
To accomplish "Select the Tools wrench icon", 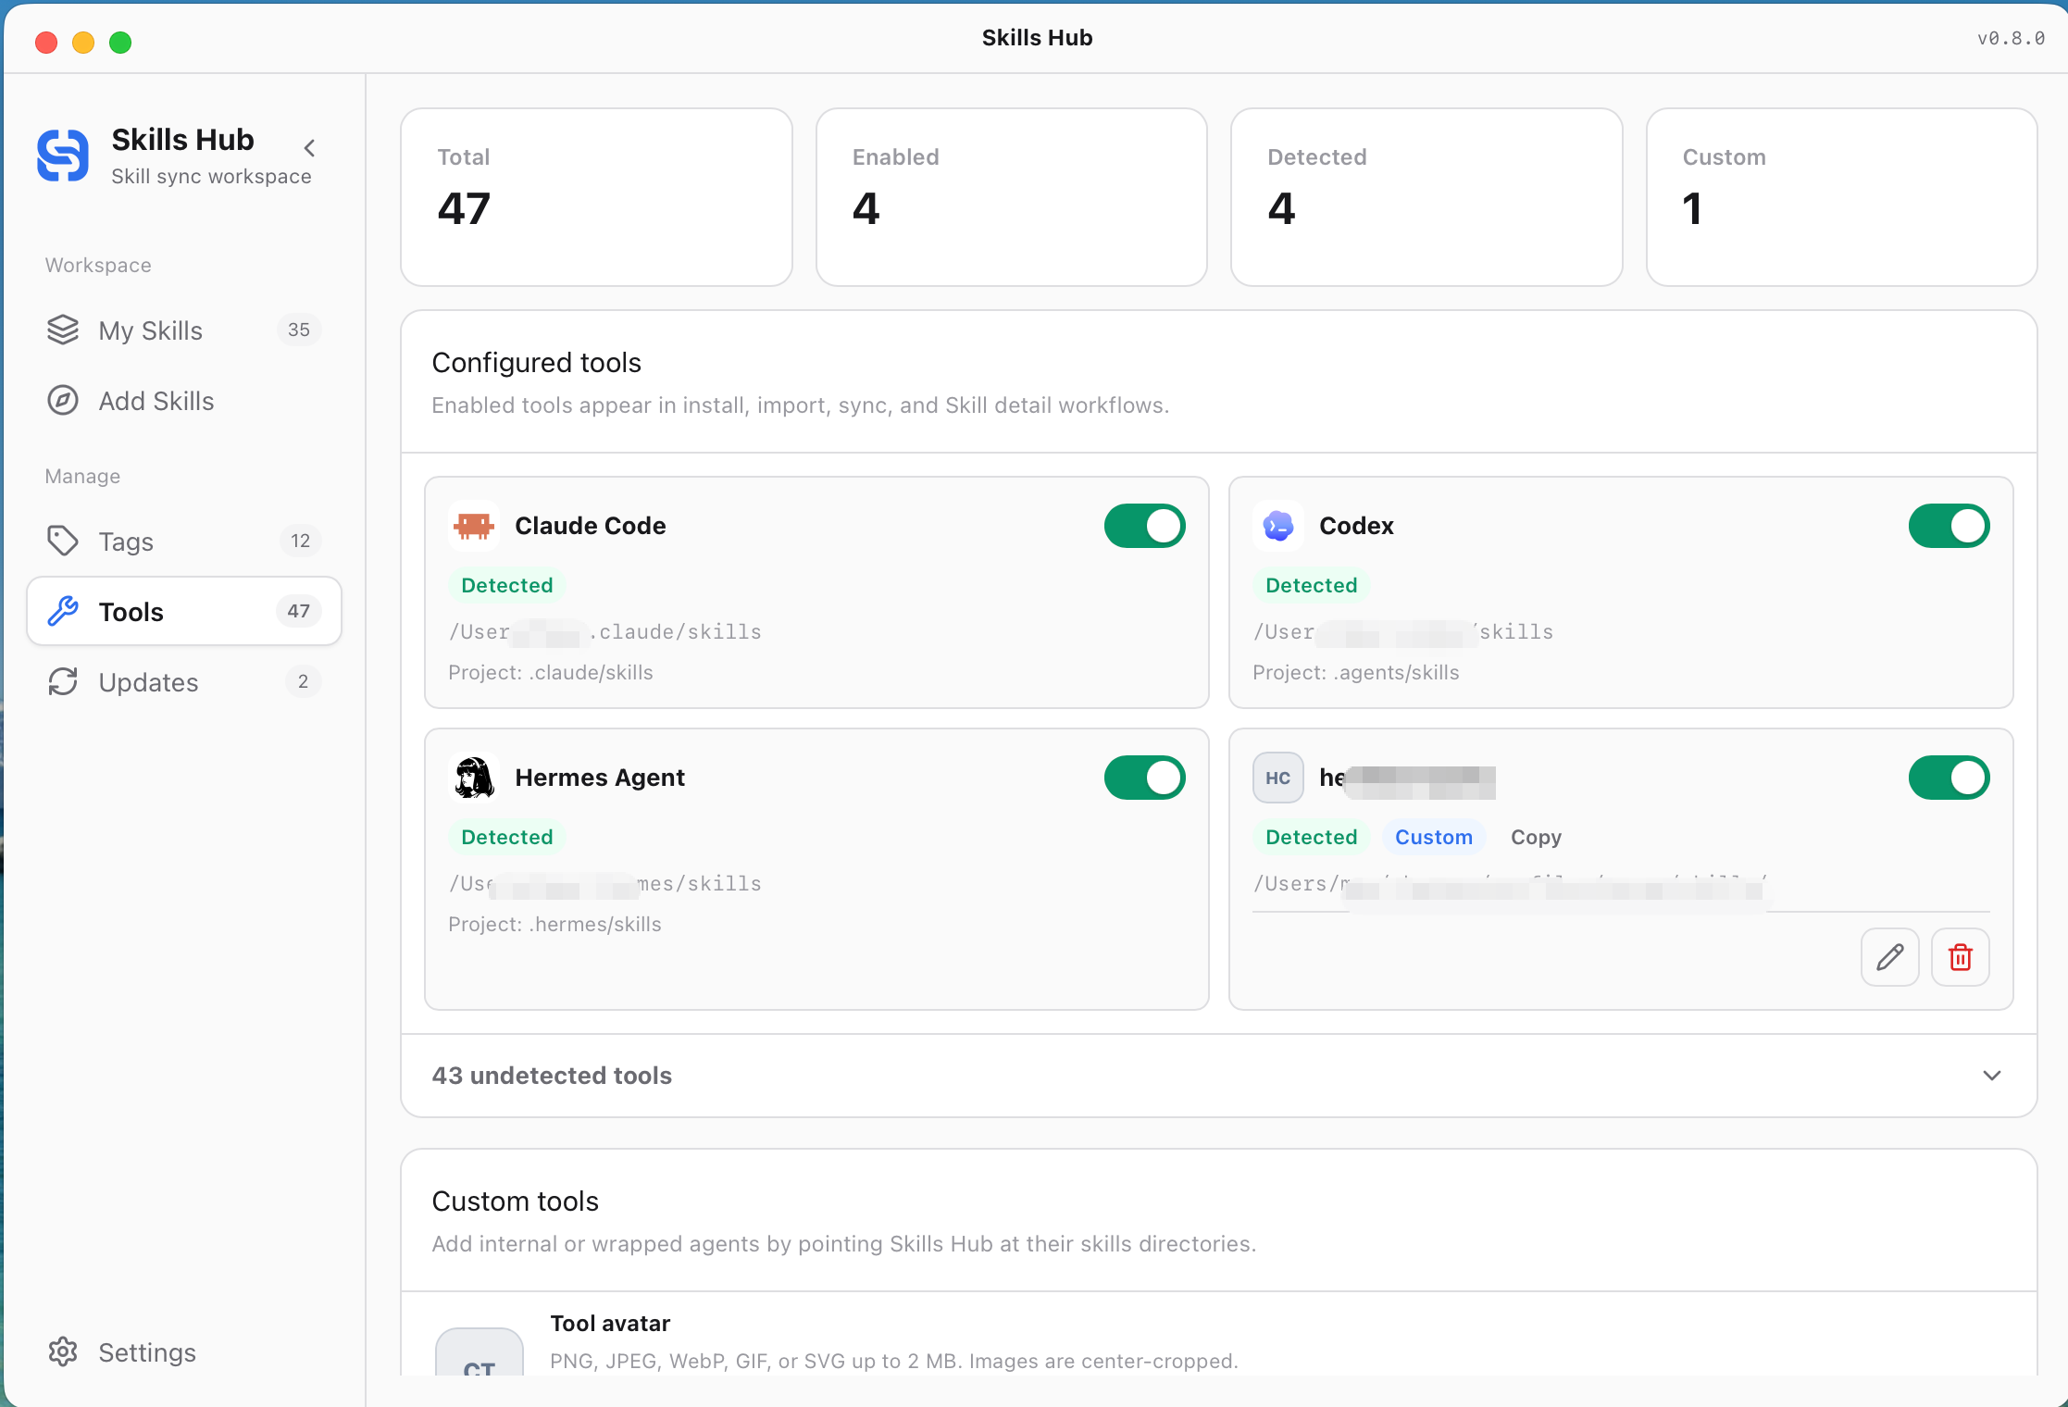I will [63, 612].
